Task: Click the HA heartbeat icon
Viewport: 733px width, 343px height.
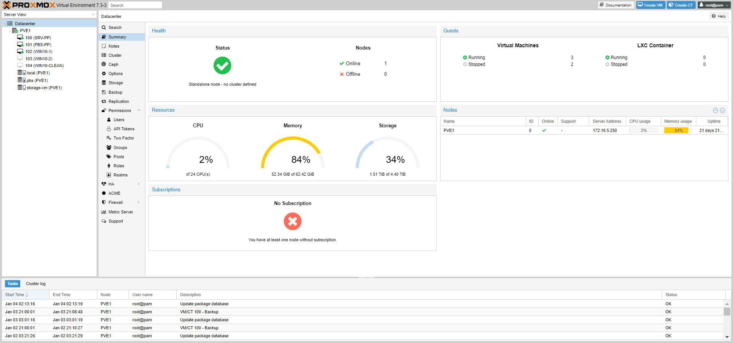Action: [104, 184]
